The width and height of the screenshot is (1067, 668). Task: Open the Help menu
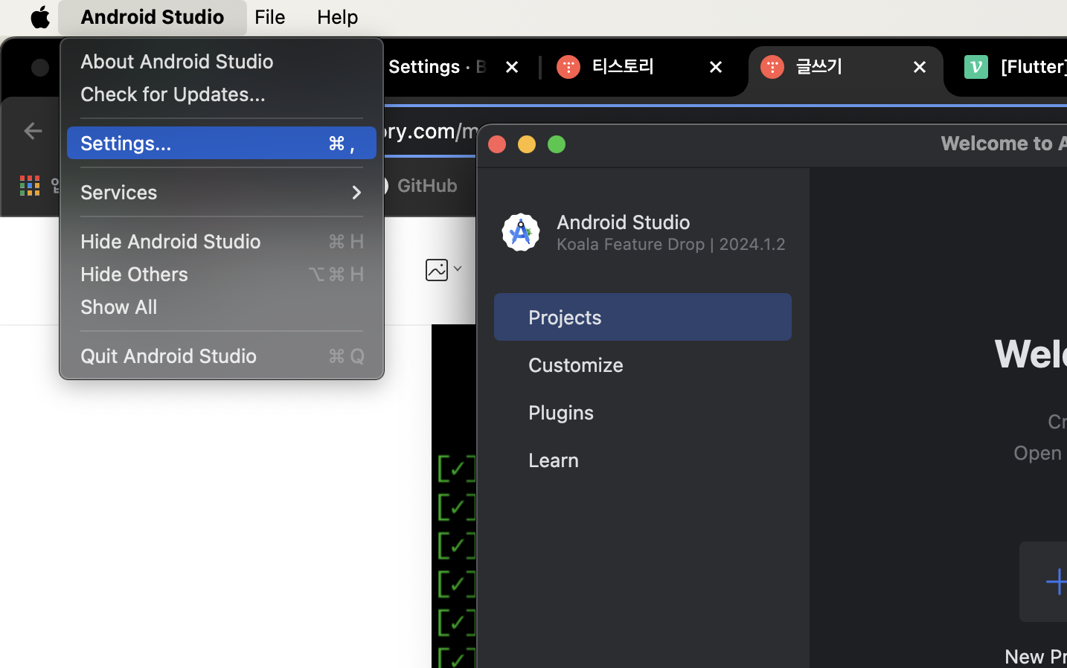click(x=338, y=17)
